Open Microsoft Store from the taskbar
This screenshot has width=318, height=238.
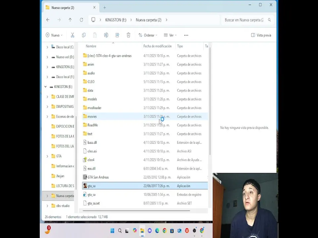click(x=172, y=230)
